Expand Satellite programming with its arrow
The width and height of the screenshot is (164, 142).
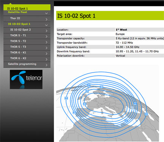[46, 65]
